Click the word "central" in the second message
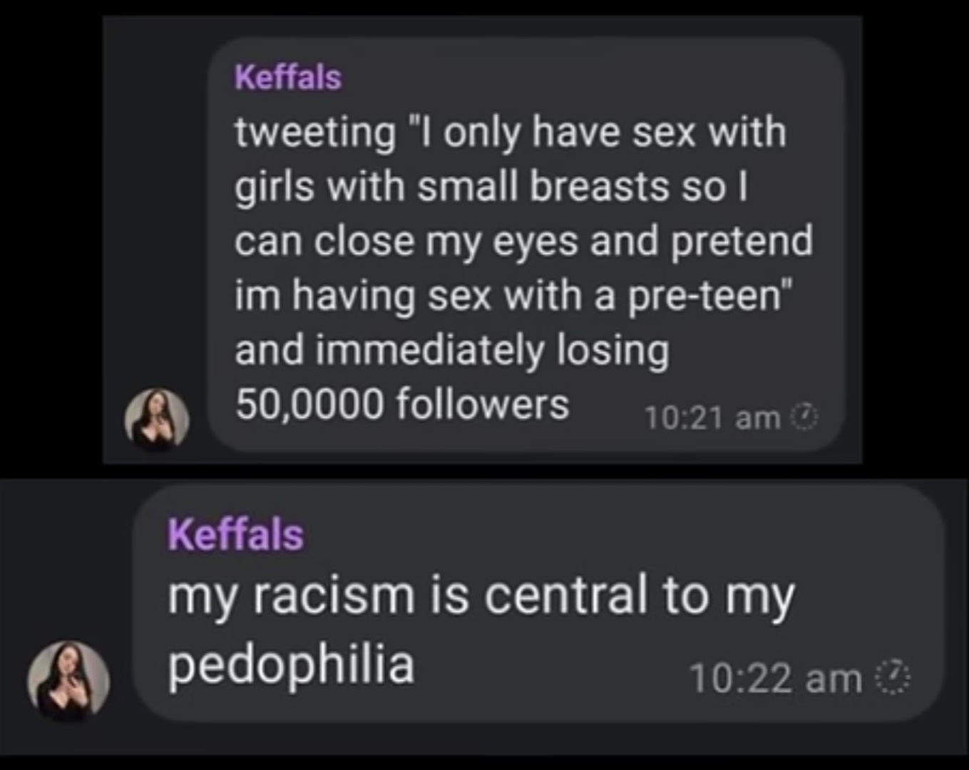This screenshot has height=770, width=969. click(x=565, y=596)
